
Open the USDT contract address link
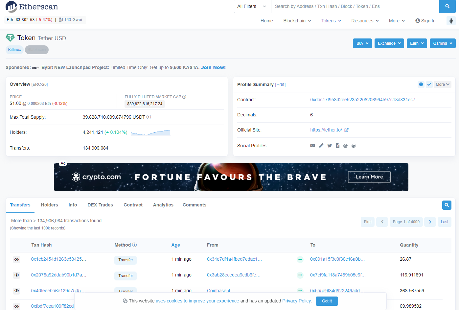click(362, 100)
